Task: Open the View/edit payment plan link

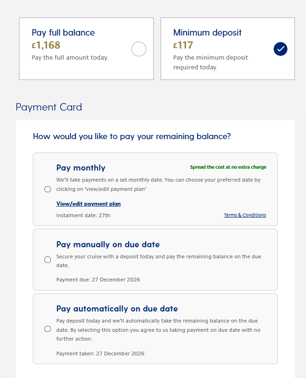Action: 88,204
